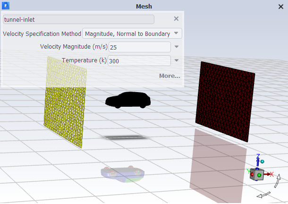Click the Temperature (k) label

click(x=84, y=60)
